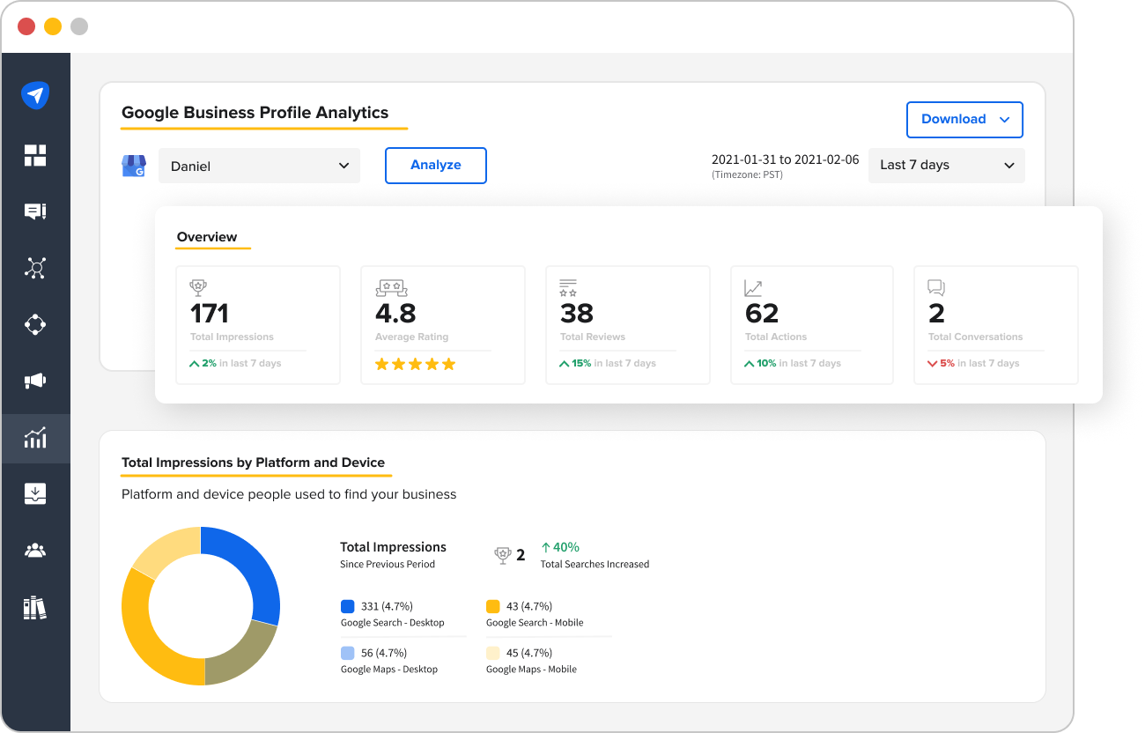Open the dashboard grid from the sidebar
The width and height of the screenshot is (1145, 733).
click(35, 155)
